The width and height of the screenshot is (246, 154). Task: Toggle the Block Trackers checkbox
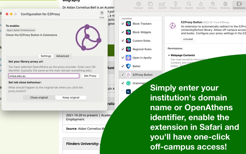(123, 24)
